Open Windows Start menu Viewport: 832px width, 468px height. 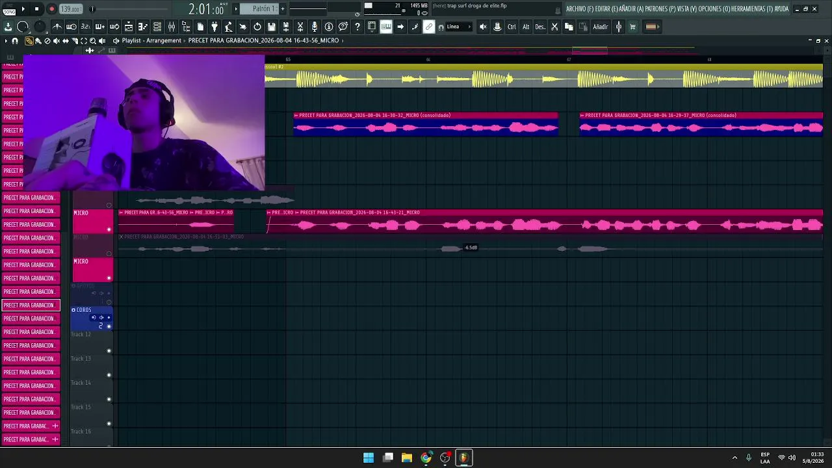point(369,458)
